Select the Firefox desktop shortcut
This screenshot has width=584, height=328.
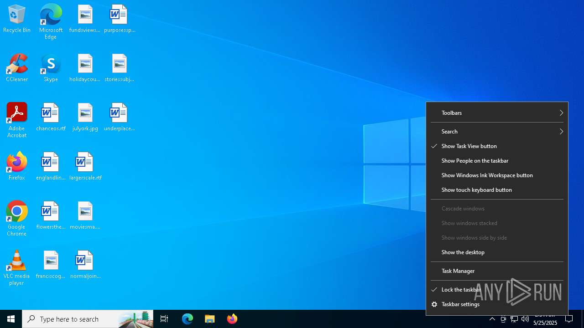17,166
